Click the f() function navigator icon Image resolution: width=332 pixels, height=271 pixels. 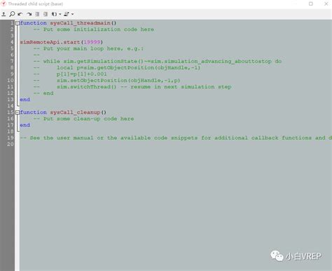pos(54,14)
